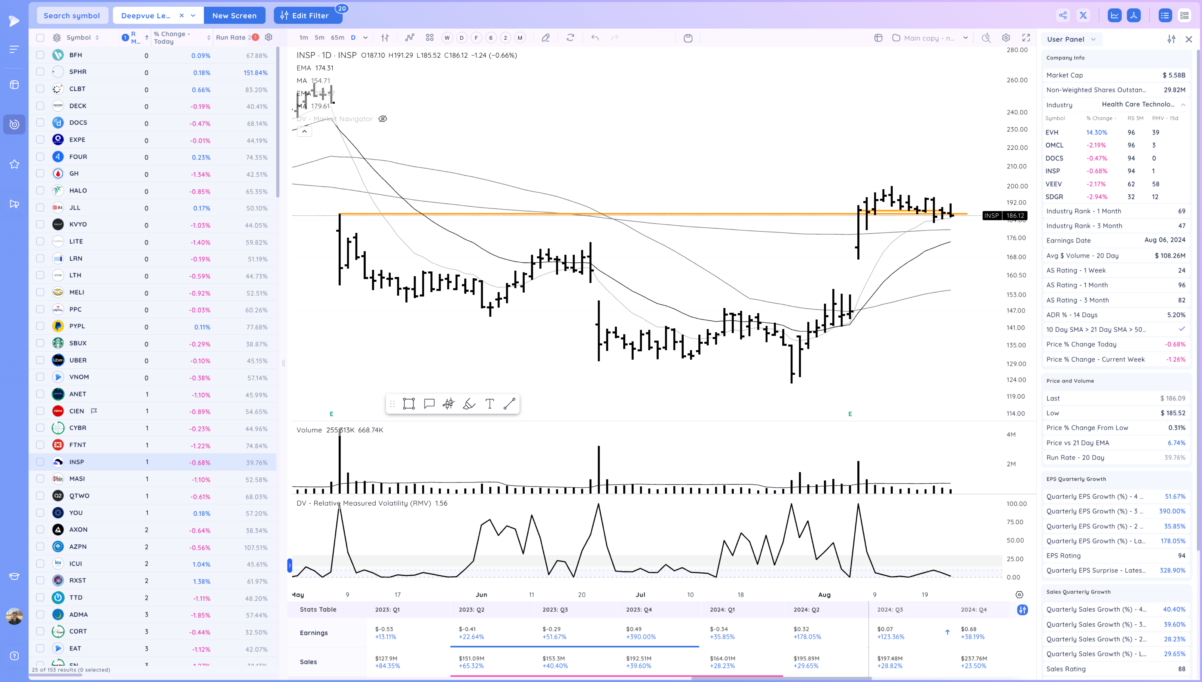The width and height of the screenshot is (1202, 682).
Task: Open the Deepvue screen dropdown chevron
Action: (x=193, y=15)
